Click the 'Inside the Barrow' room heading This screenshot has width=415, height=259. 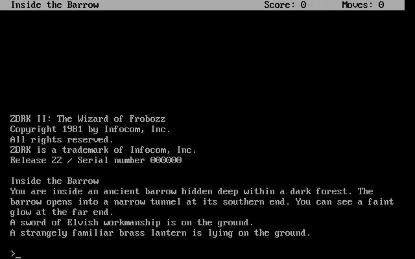pos(54,181)
